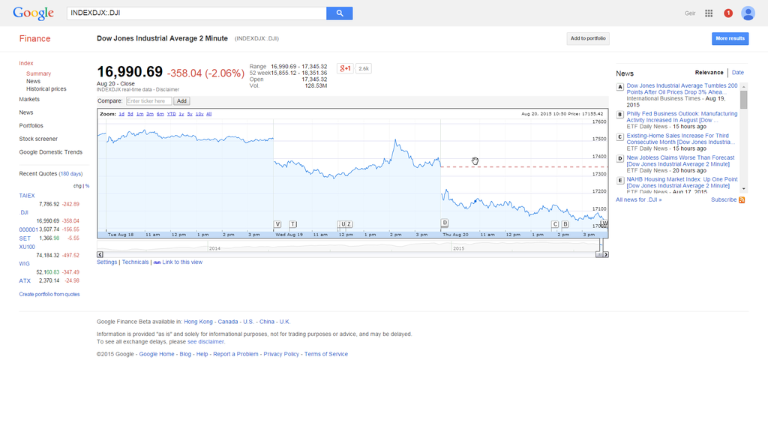Viewport: 768px width, 432px height.
Task: Click chart news flag D on Aug 20
Action: 445,223
